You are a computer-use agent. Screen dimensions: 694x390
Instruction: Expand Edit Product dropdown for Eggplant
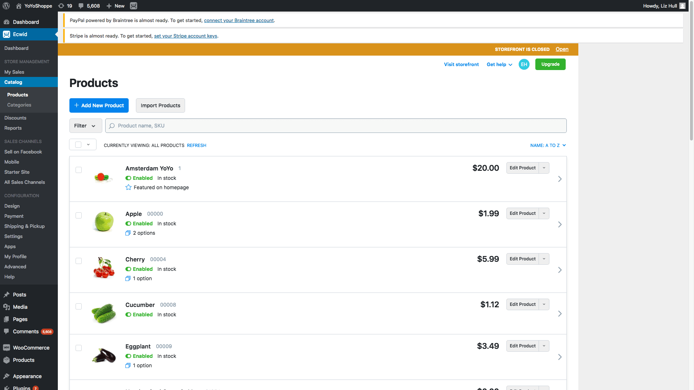[x=544, y=346]
